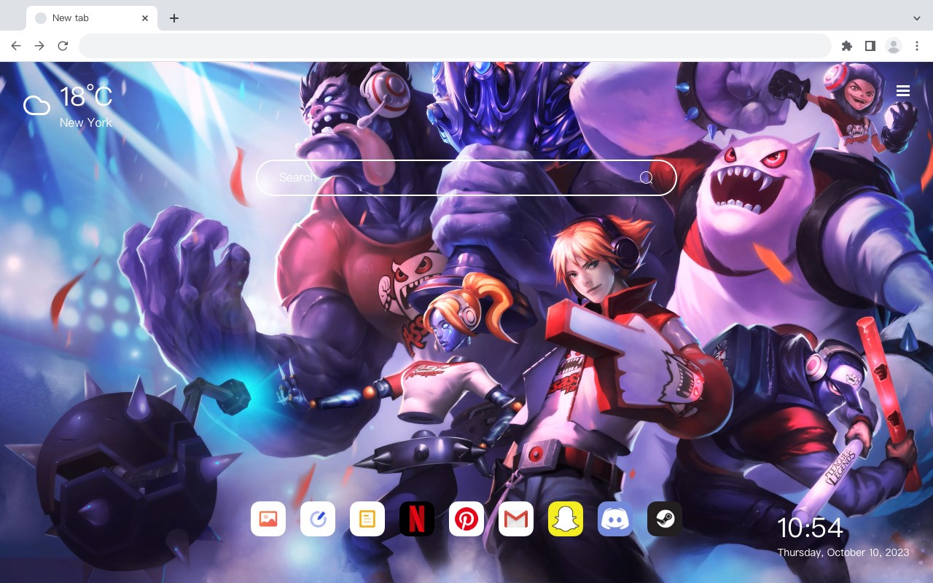Open the Snapchat shortcut
The image size is (933, 583).
pos(566,519)
